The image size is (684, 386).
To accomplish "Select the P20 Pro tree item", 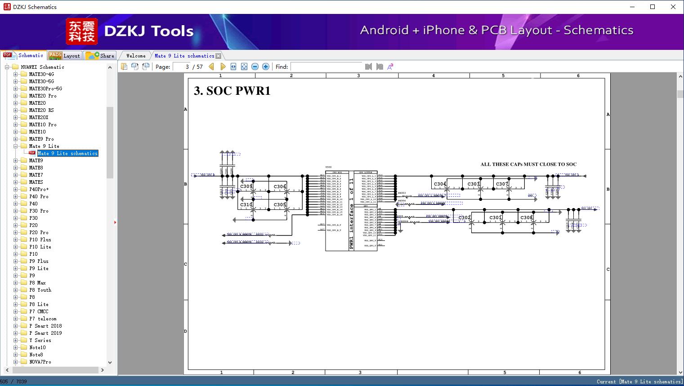I will pos(39,232).
